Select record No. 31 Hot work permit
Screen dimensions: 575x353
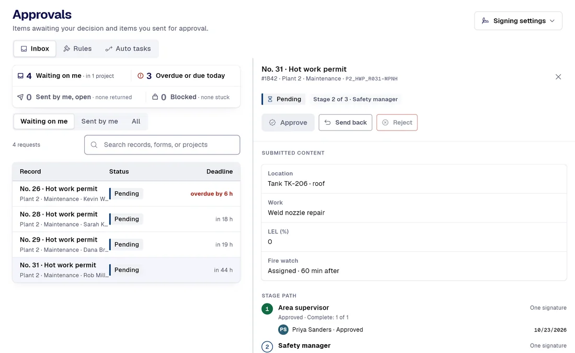pos(126,270)
